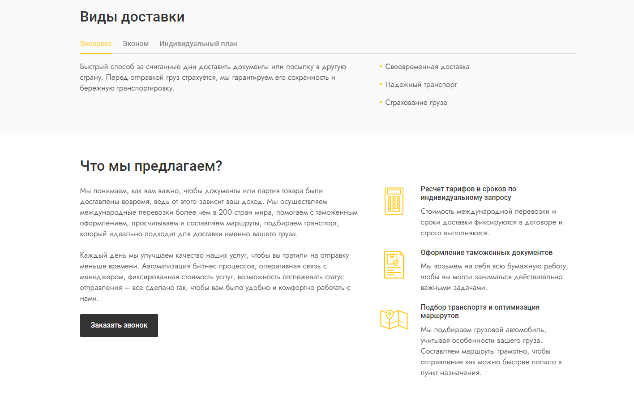Click the Надежный транспорт list item

coord(421,85)
